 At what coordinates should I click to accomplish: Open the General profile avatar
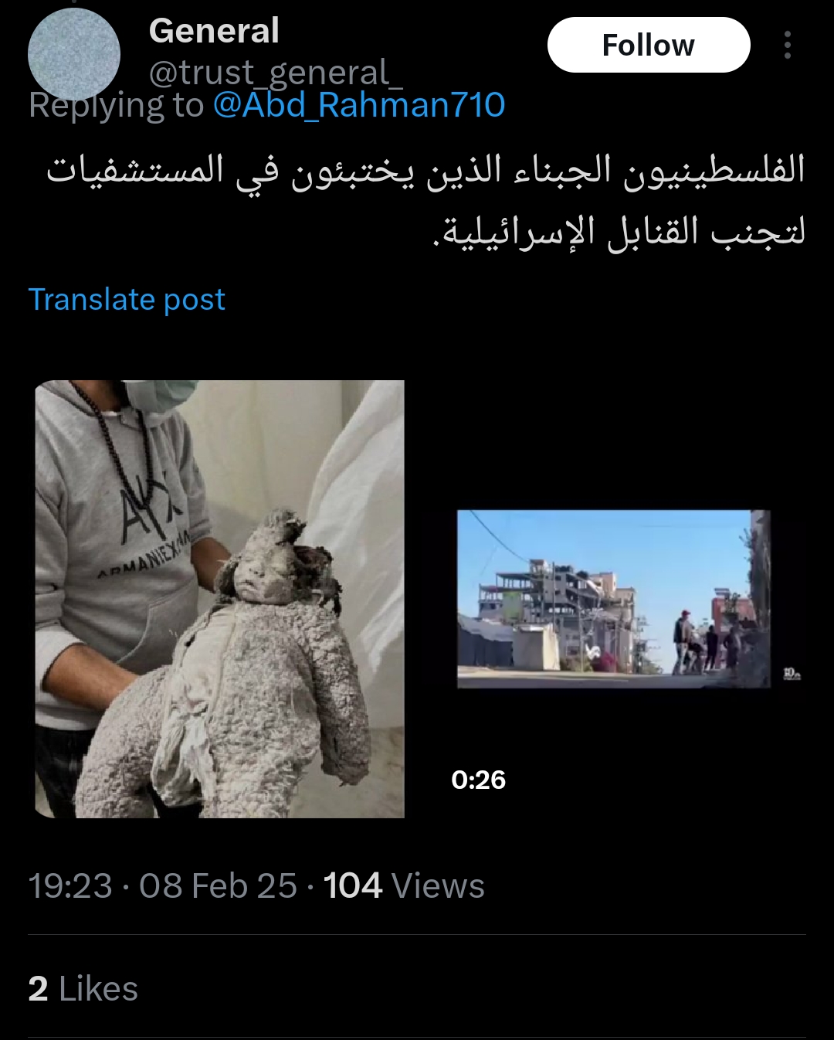click(74, 54)
